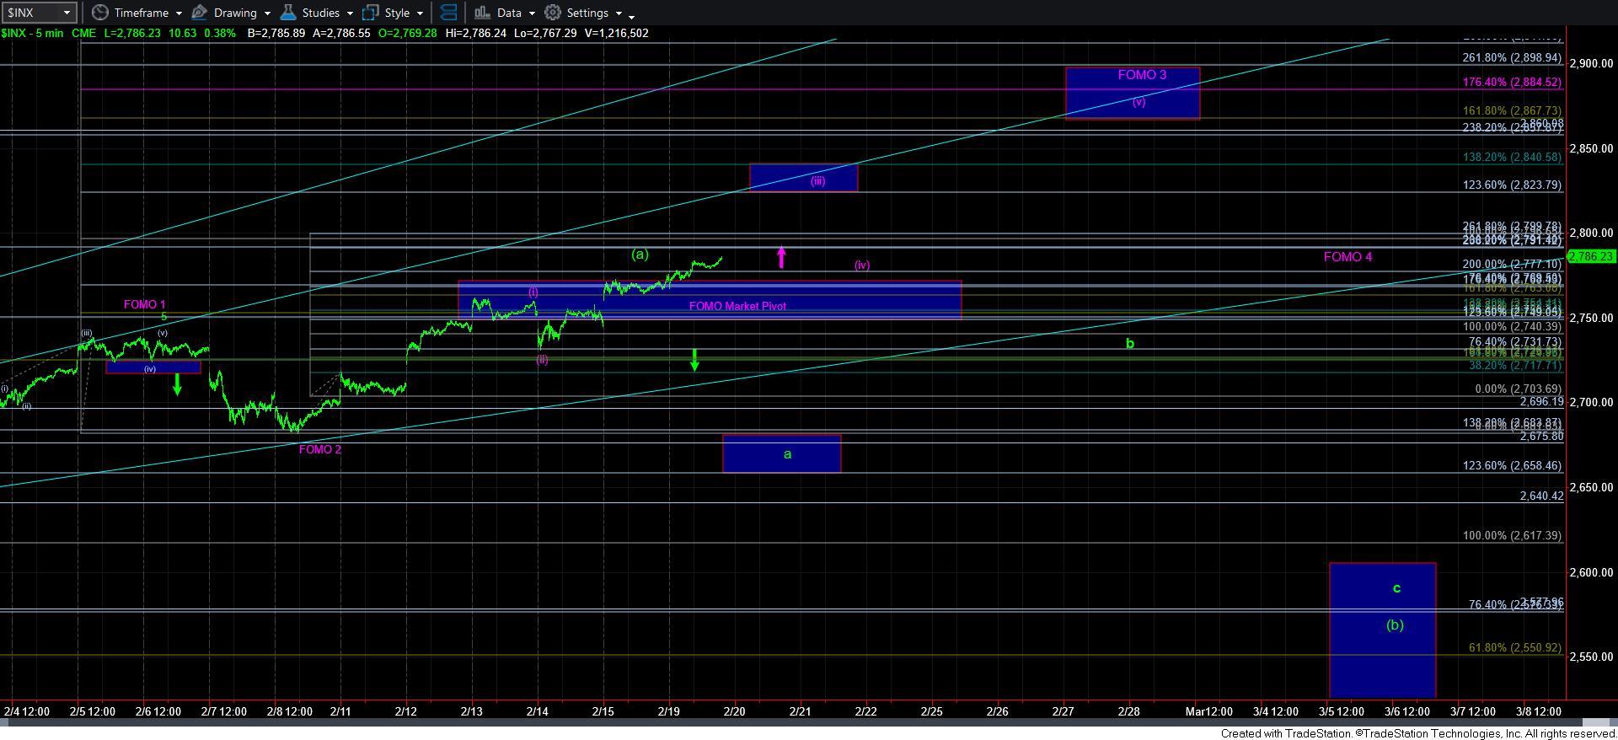The image size is (1618, 740).
Task: Click the blue stacked-panels icon in the toolbar
Action: (449, 13)
